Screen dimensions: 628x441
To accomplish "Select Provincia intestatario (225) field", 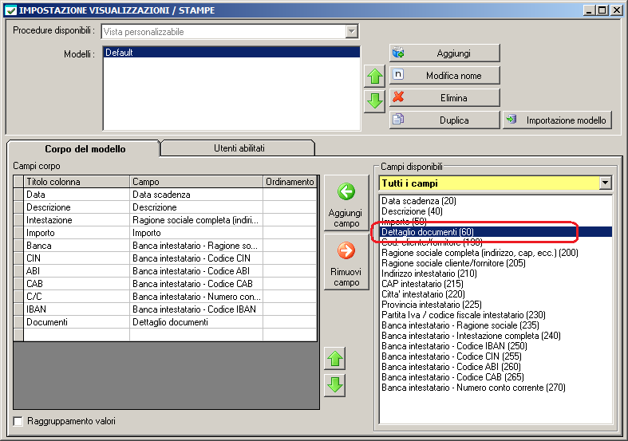I will click(x=495, y=305).
